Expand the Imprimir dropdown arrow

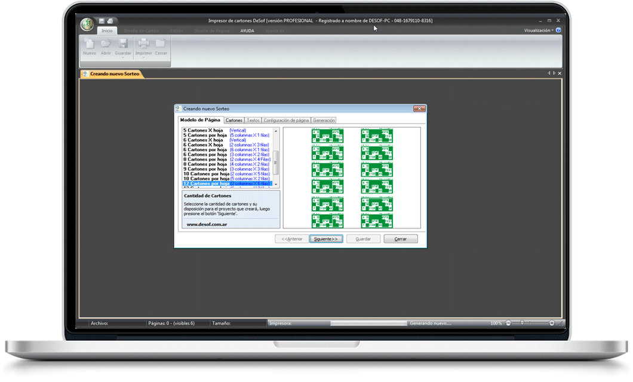tap(143, 58)
